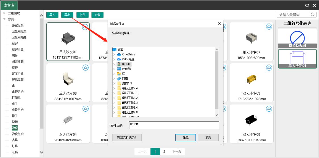The height and width of the screenshot is (158, 319).
Task: Select 卧室组合 category
Action: click(x=18, y=25)
